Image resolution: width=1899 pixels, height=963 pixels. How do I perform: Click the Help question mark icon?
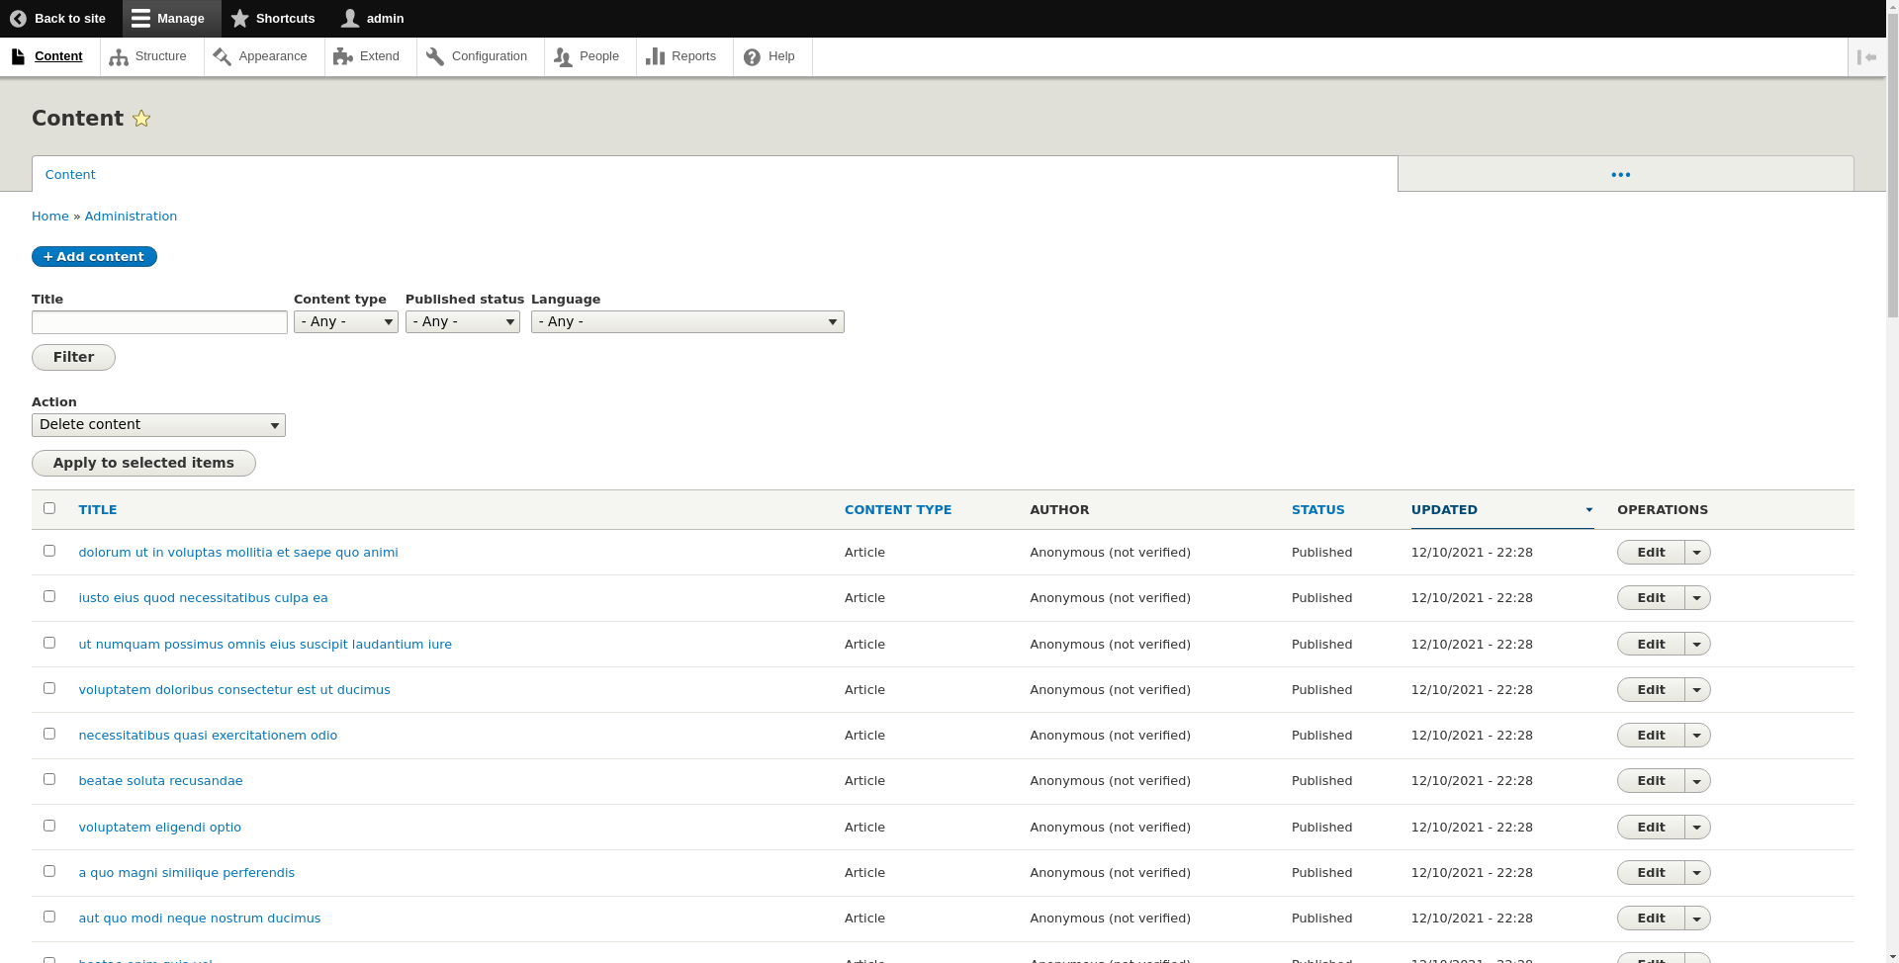point(752,57)
